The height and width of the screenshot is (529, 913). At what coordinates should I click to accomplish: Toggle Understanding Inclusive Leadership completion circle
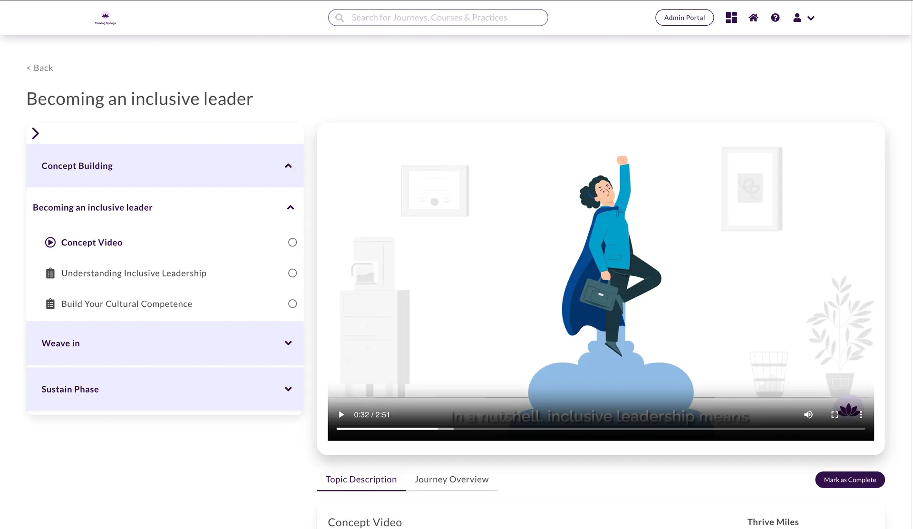coord(292,273)
